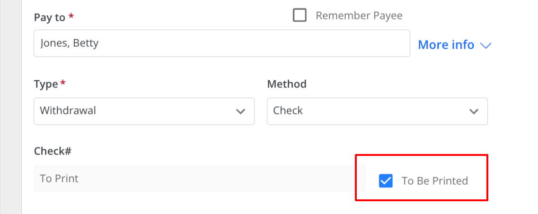Screen dimensions: 538x214
Task: Select the Remember Payee label text
Action: 359,16
